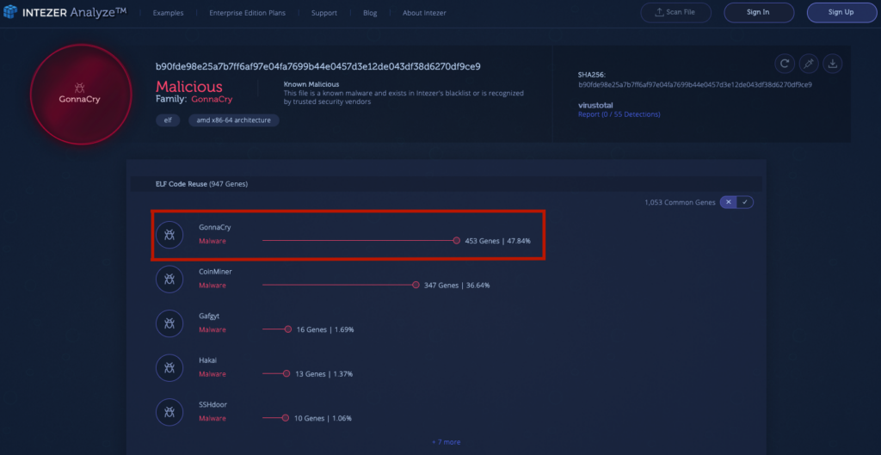Click the 1,053 Common Genes label

(x=680, y=202)
